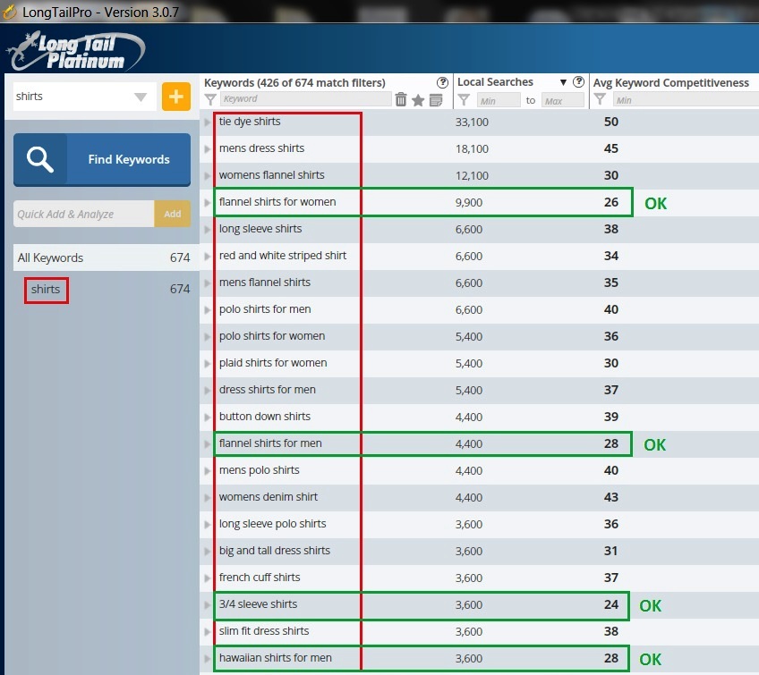Image resolution: width=759 pixels, height=675 pixels.
Task: Select keyword 'womens denim shirt'
Action: click(x=269, y=497)
